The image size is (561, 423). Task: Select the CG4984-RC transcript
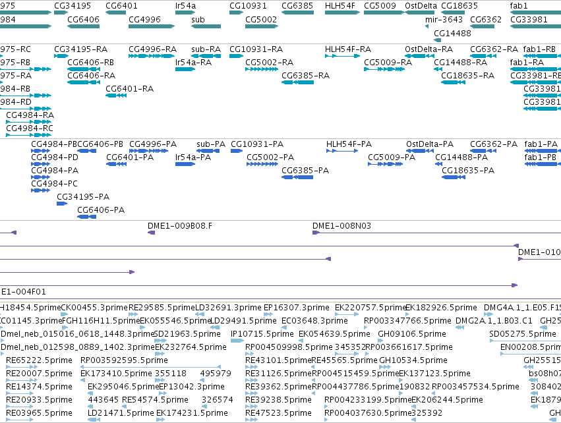click(28, 135)
